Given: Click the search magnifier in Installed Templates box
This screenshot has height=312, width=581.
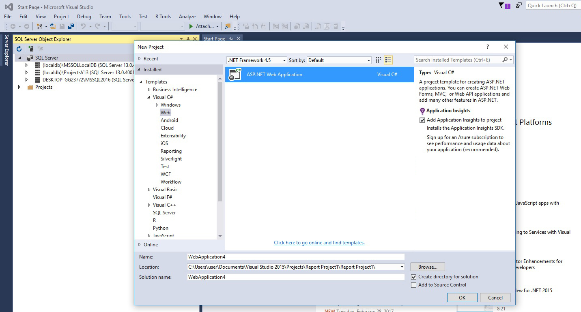Looking at the screenshot, I should click(x=505, y=60).
